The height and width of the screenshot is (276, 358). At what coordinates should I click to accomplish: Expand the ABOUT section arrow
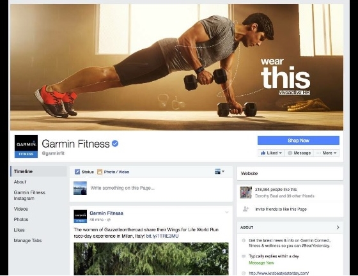pyautogui.click(x=338, y=227)
